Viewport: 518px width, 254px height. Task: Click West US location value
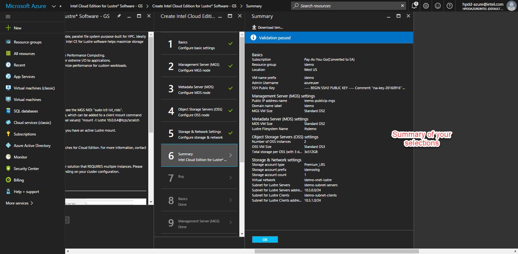311,70
